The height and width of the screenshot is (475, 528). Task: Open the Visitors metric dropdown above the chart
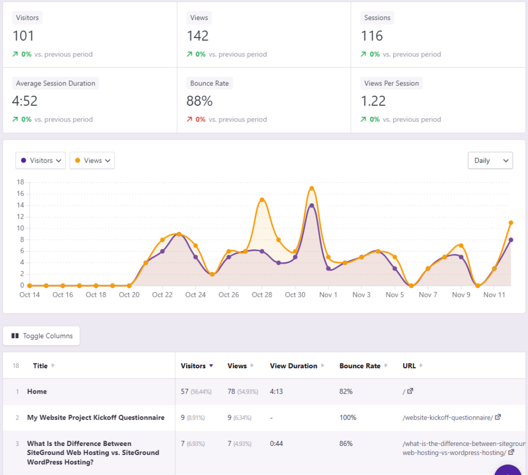click(40, 160)
